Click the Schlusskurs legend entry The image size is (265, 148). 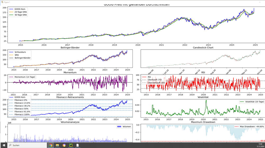point(17,52)
